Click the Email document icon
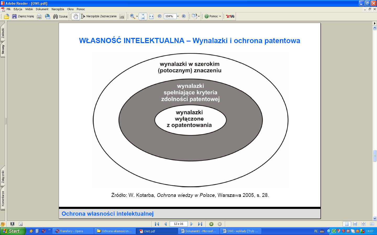This screenshot has height=235, width=377. point(47,16)
